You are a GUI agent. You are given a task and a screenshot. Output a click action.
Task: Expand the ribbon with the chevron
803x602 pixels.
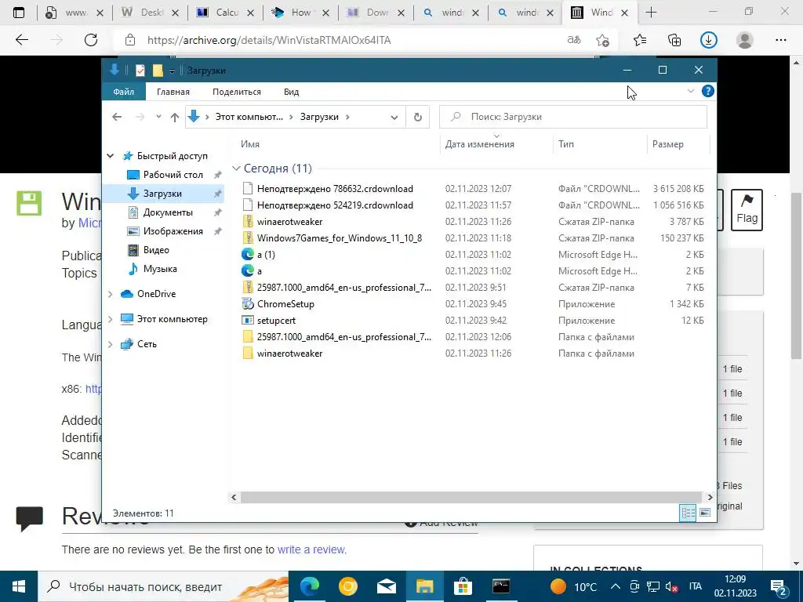[690, 91]
